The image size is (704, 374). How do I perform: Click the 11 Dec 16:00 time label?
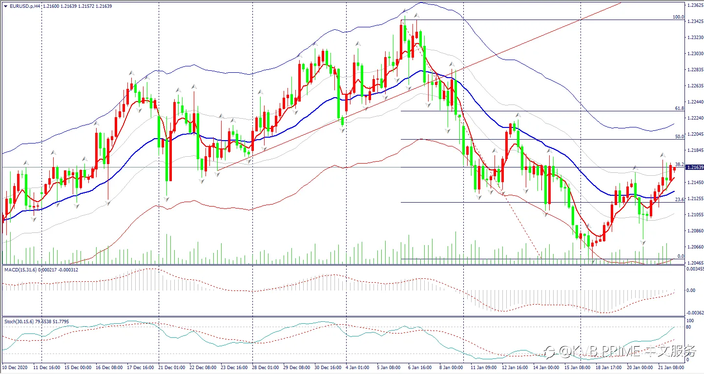(x=47, y=367)
